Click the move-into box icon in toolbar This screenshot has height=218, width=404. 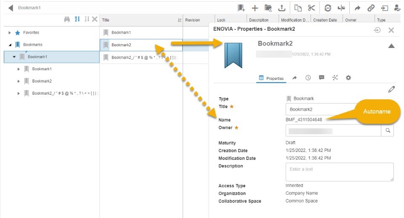[384, 8]
